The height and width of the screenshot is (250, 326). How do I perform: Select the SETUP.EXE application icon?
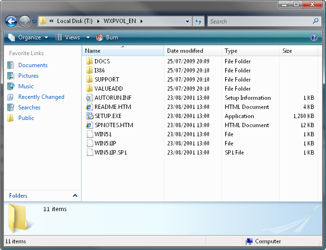[89, 116]
